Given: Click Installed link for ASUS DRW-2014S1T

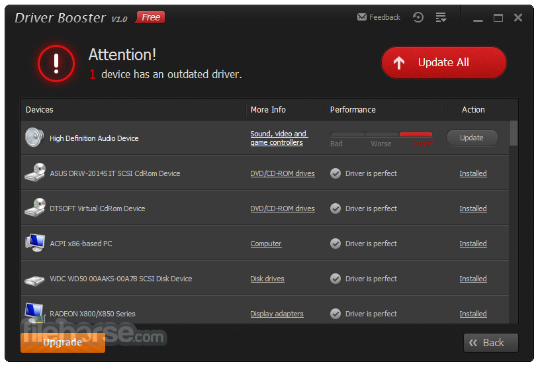Looking at the screenshot, I should (473, 173).
